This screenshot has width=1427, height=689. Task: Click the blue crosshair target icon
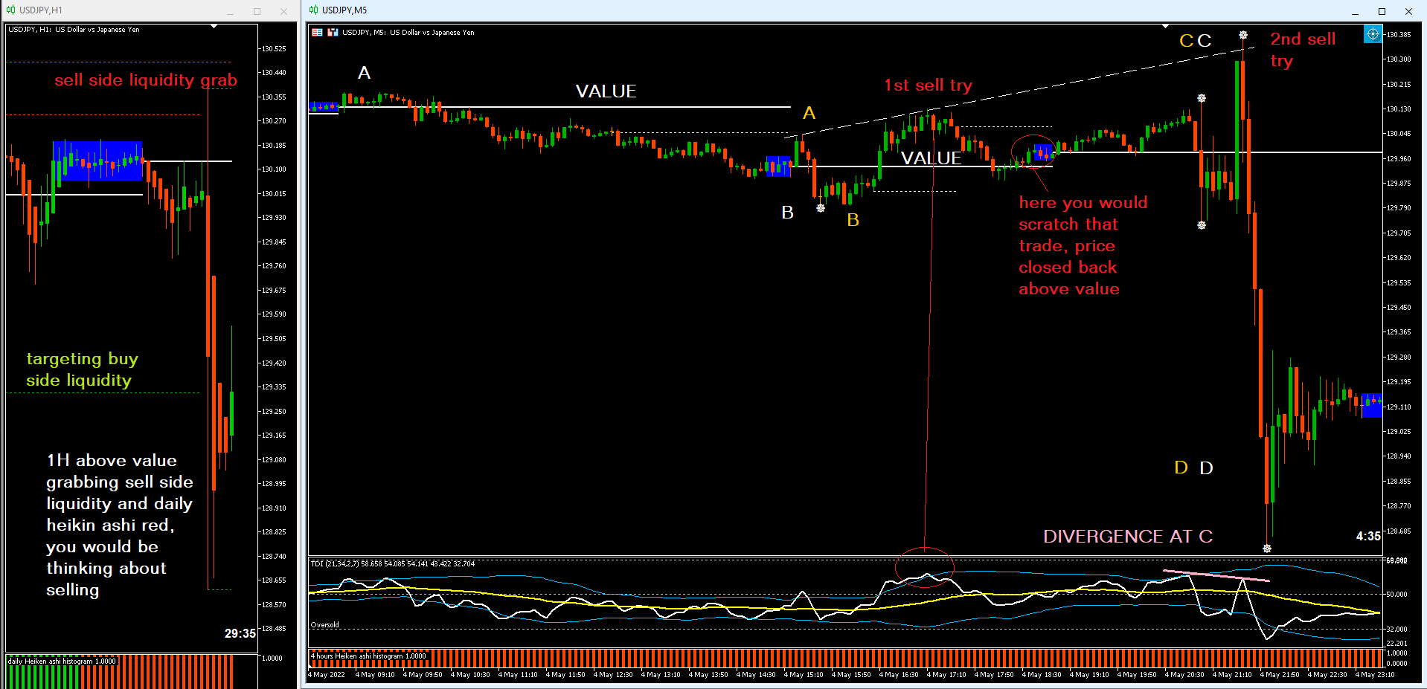1373,34
